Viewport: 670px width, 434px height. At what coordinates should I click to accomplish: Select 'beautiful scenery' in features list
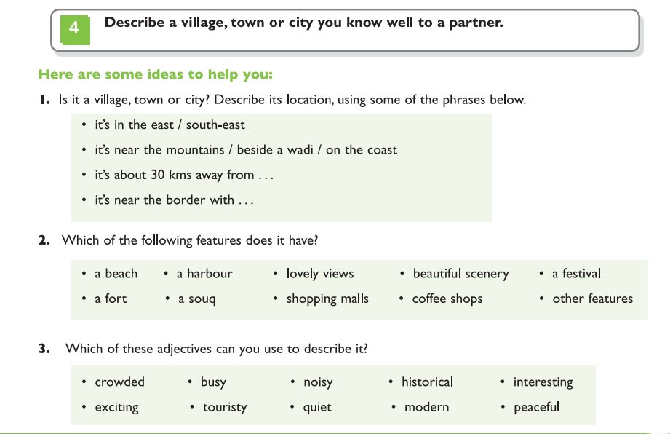click(460, 274)
